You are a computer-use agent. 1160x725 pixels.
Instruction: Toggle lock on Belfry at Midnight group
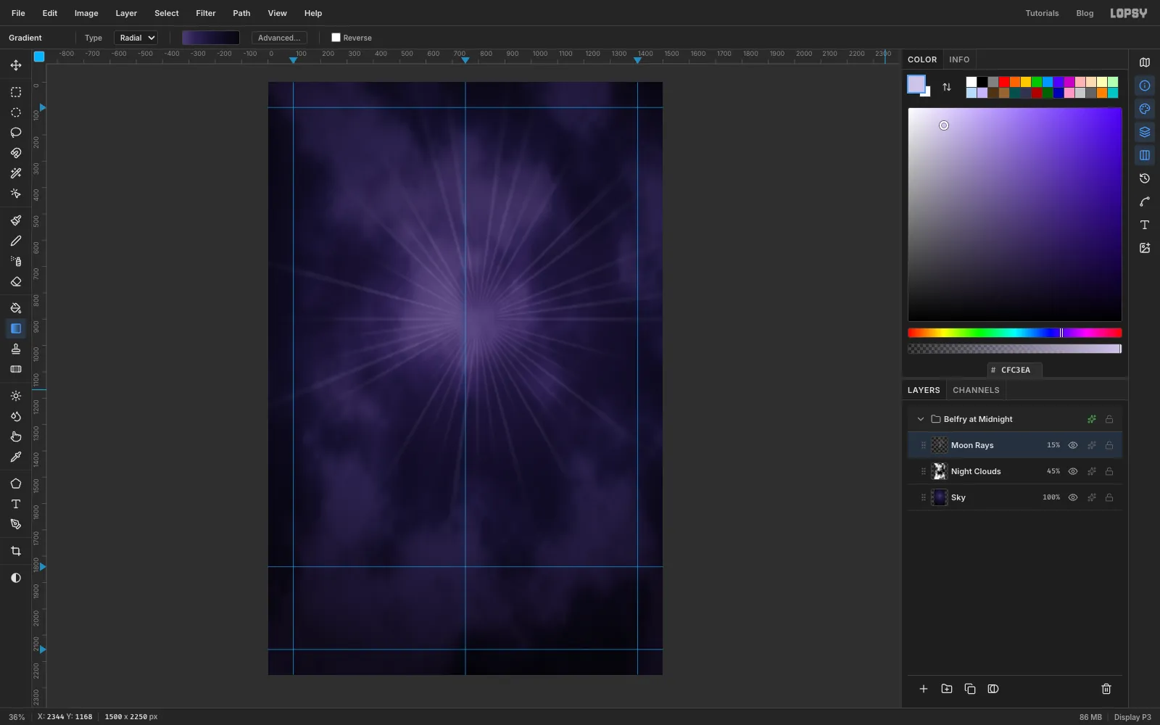(x=1109, y=419)
